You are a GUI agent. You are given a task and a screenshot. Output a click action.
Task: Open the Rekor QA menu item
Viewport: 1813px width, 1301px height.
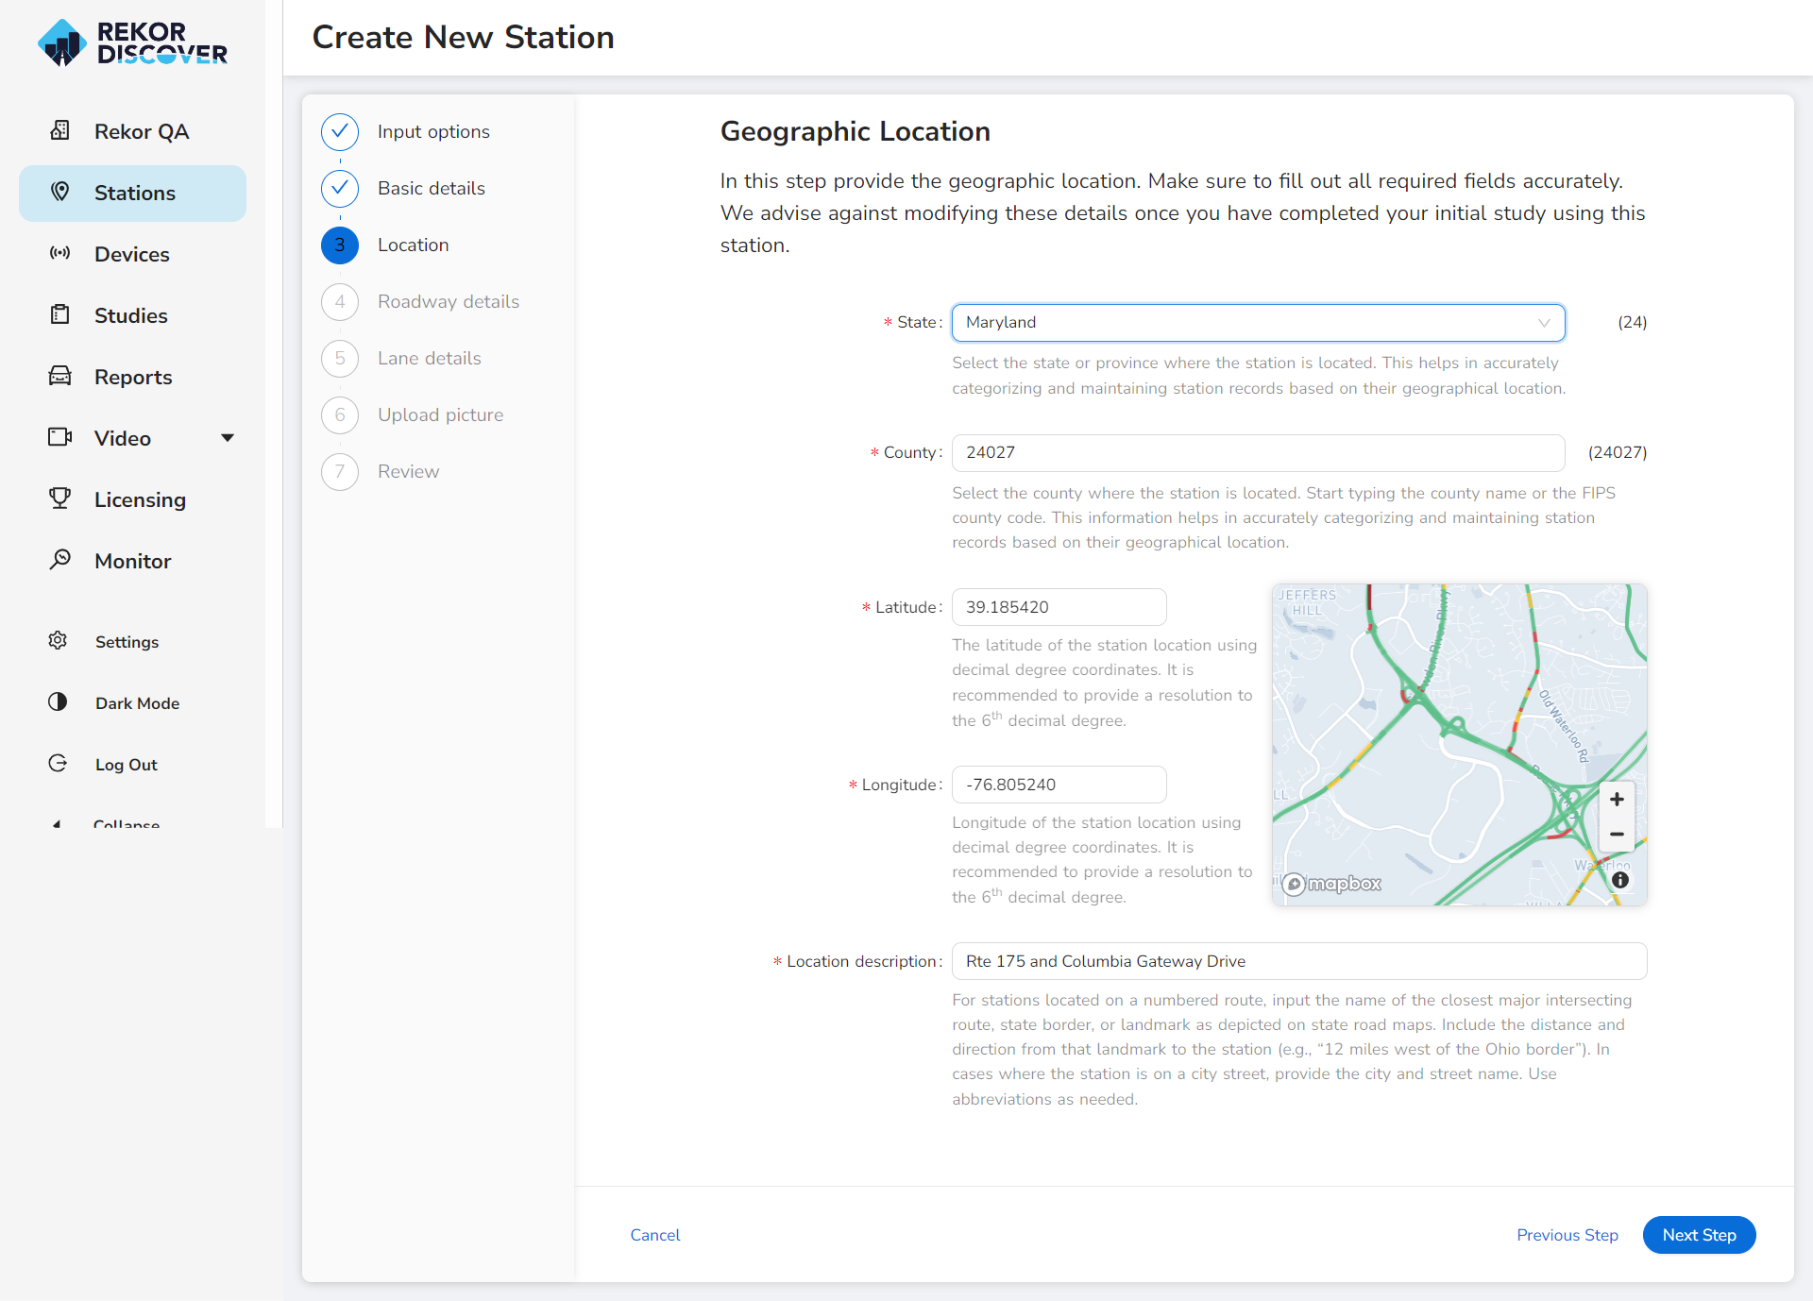click(141, 131)
